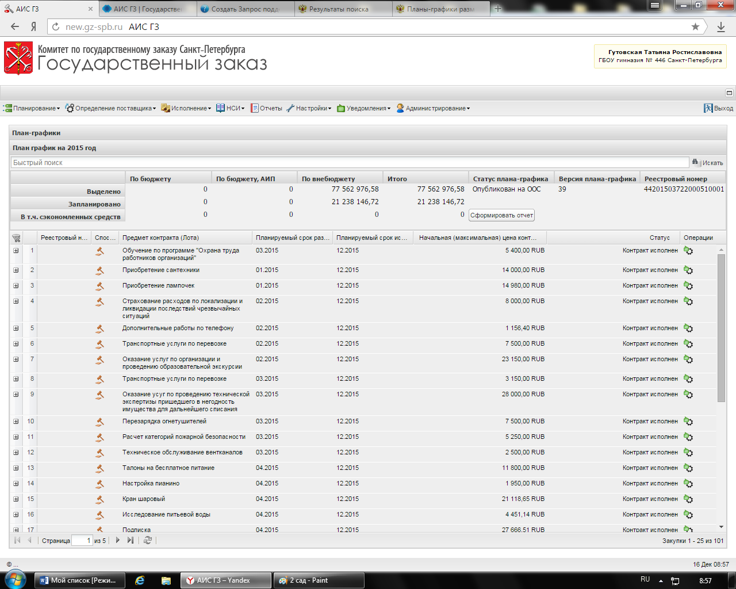The image size is (736, 589).
Task: Switch to Создать Запрос browser tab
Action: tap(246, 9)
